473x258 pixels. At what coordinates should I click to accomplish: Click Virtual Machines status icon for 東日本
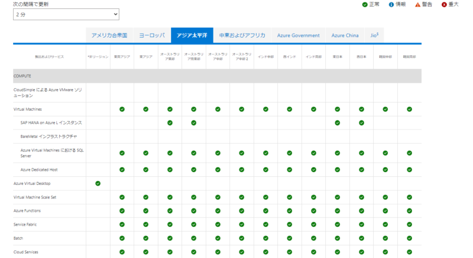click(337, 109)
